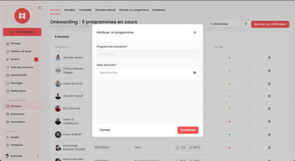Click the Date d'arrivée input field
Screen dimensions: 295x161
point(147,73)
